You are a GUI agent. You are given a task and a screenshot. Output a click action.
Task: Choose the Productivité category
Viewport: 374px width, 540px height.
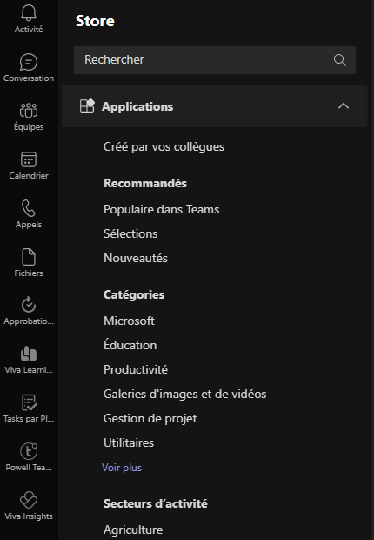(x=136, y=369)
